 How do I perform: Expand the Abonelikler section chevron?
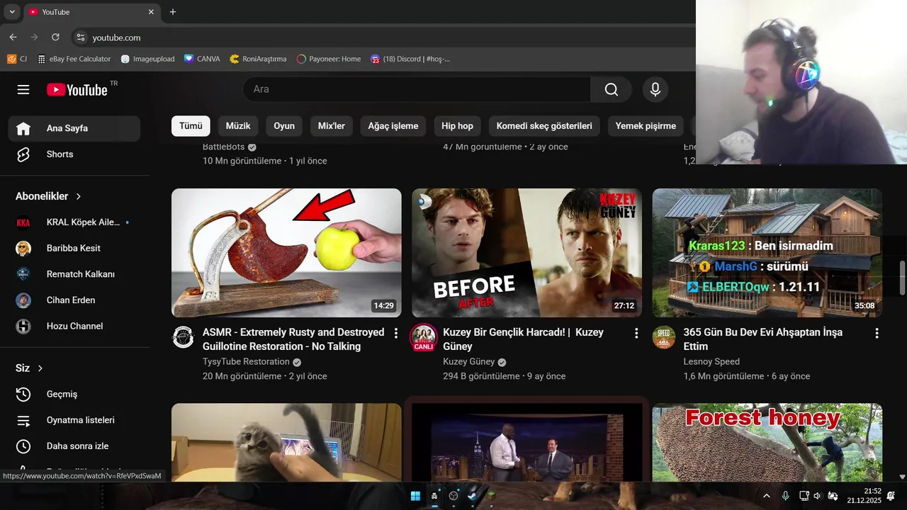coord(79,196)
